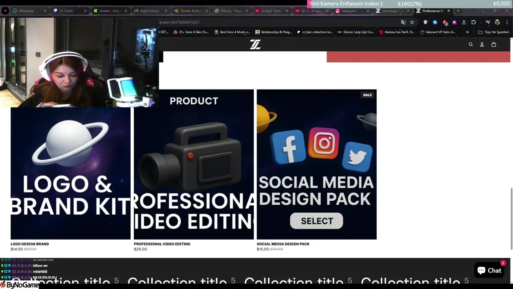Open a new browser tab with plus
The height and width of the screenshot is (289, 513).
[458, 11]
